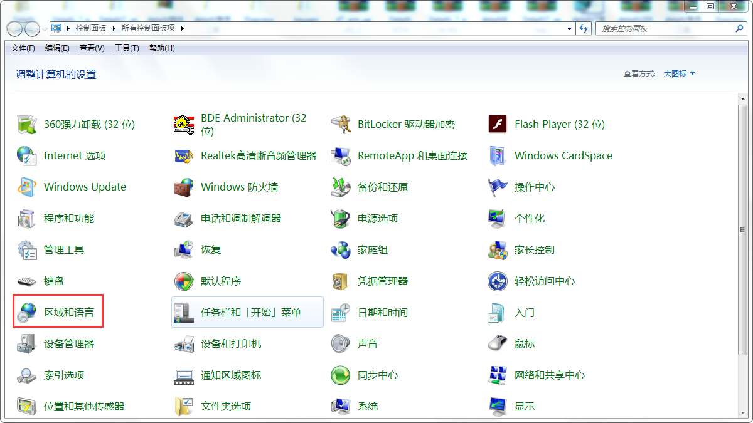The image size is (753, 423).
Task: Open the 索引选项 link
Action: (64, 375)
